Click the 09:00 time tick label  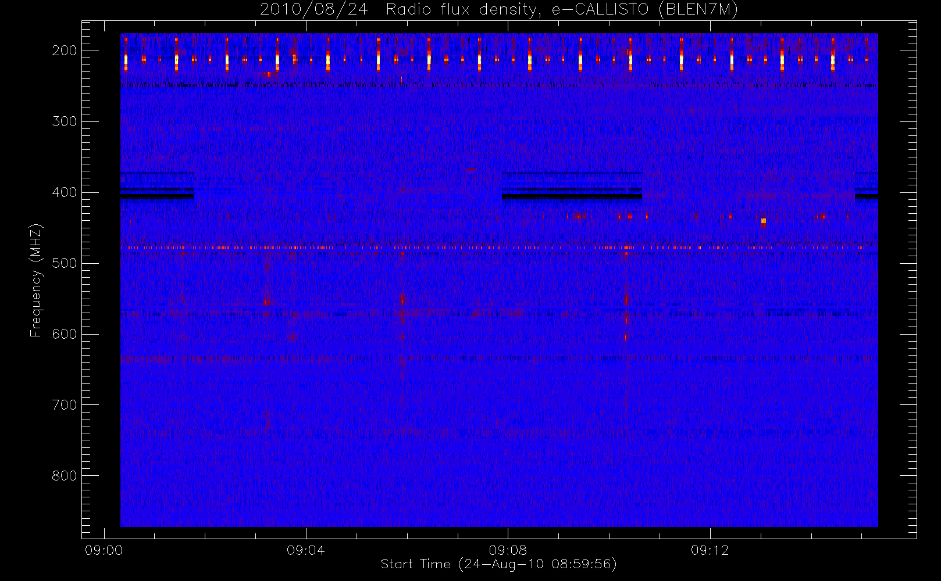click(104, 550)
